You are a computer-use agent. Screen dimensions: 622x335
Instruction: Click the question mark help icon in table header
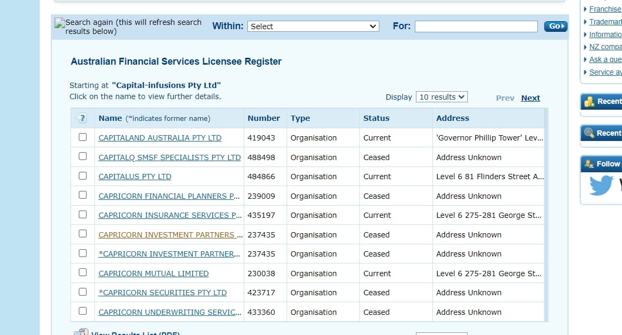click(x=81, y=118)
